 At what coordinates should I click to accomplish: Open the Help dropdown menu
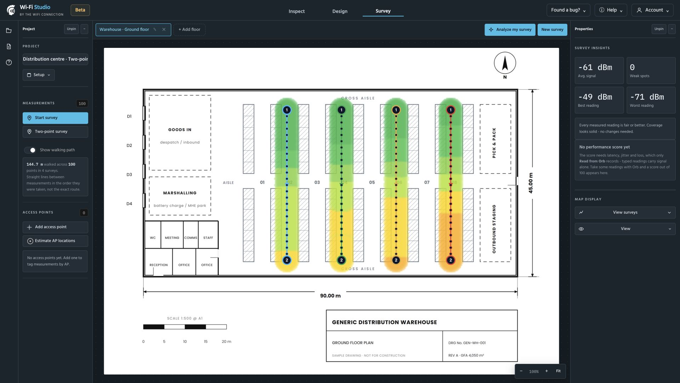[611, 10]
